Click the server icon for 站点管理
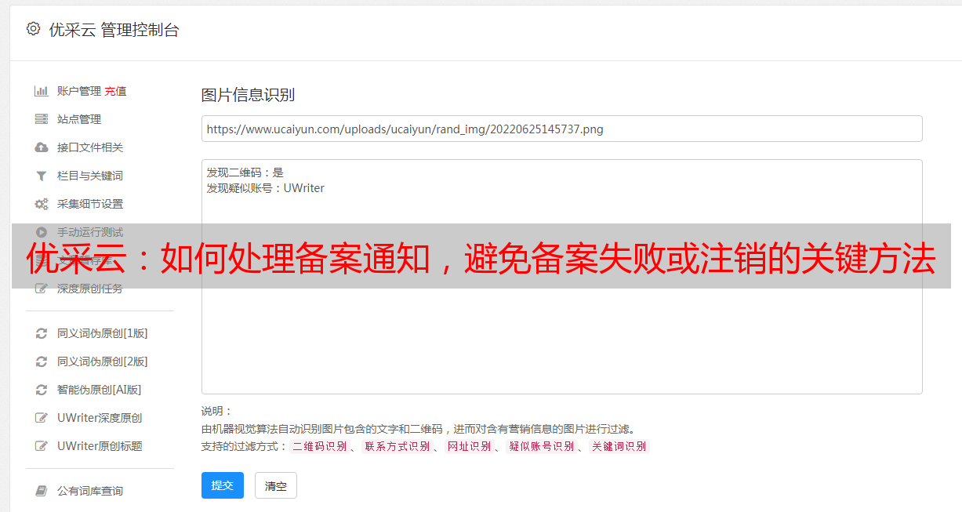Screen dimensions: 962x512 point(42,119)
